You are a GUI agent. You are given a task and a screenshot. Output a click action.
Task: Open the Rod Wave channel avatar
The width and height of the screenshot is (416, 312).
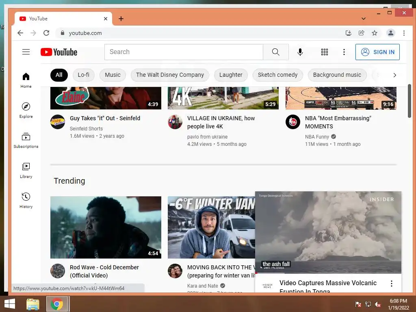(x=58, y=271)
